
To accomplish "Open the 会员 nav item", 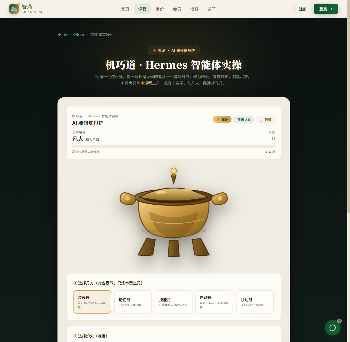I will pyautogui.click(x=177, y=9).
